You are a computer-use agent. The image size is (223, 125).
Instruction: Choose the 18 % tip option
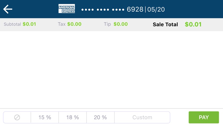pos(73,117)
